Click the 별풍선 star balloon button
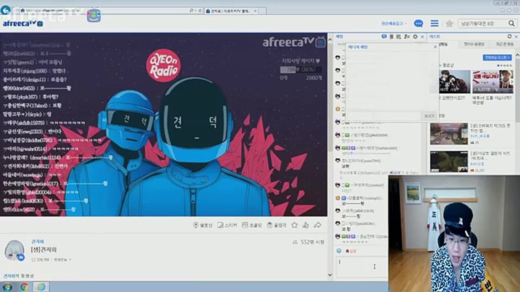Image resolution: width=520 pixels, height=292 pixels. click(202, 225)
